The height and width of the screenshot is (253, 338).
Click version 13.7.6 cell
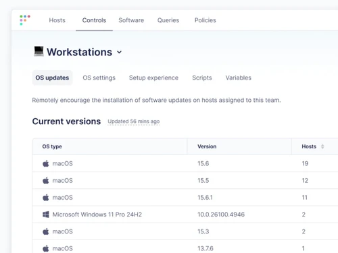point(206,248)
